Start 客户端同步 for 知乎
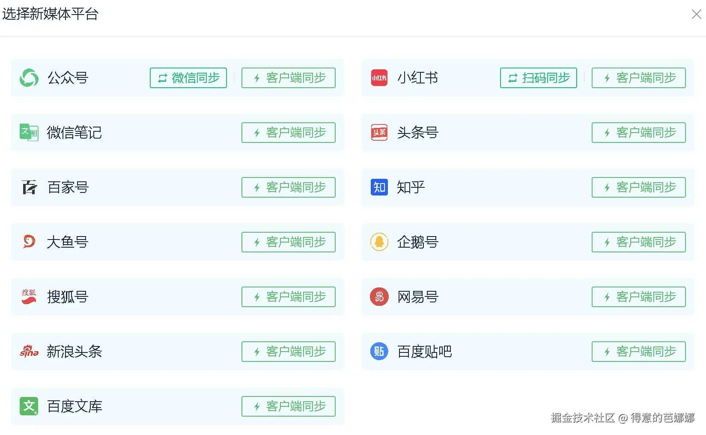706x435 pixels. coord(639,187)
